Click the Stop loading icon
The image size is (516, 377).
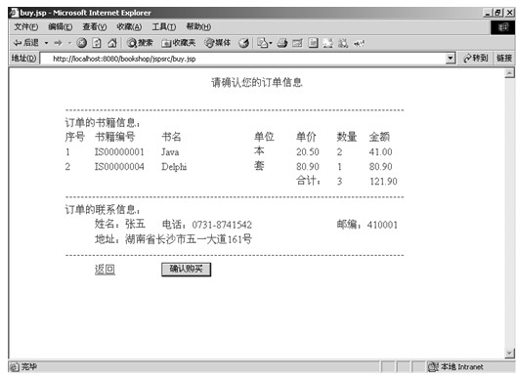click(82, 43)
